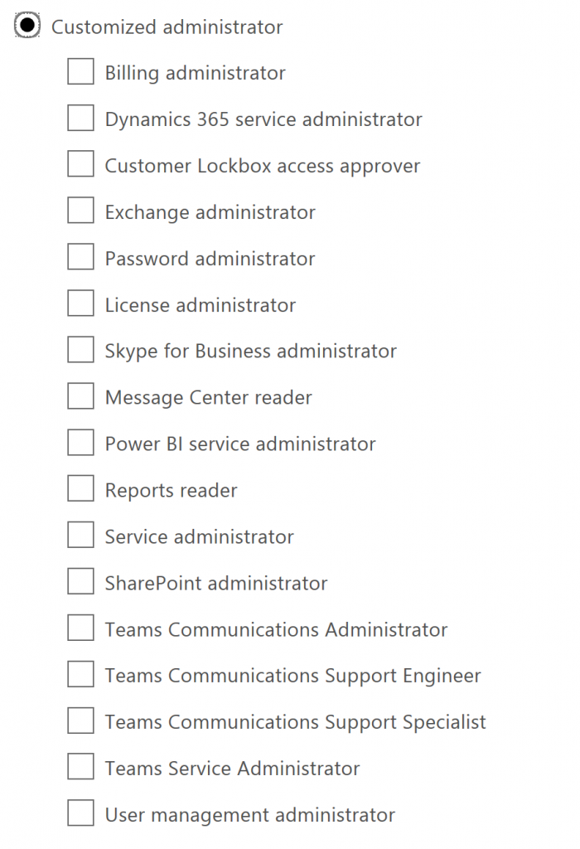The image size is (580, 849).
Task: Enable the Message Center reader role
Action: [80, 396]
